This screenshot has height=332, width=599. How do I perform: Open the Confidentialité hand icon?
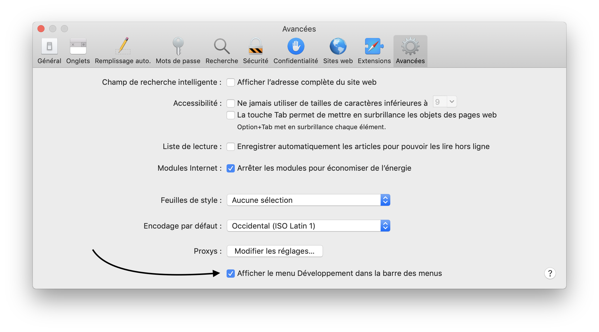pyautogui.click(x=296, y=47)
